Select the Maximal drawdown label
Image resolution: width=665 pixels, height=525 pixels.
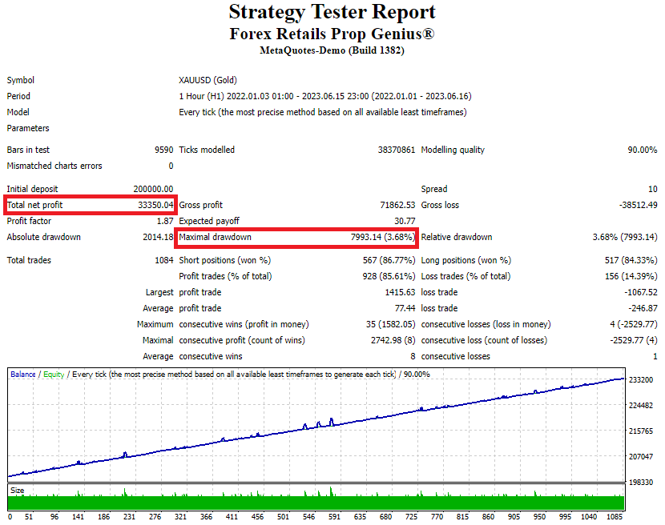coord(215,237)
